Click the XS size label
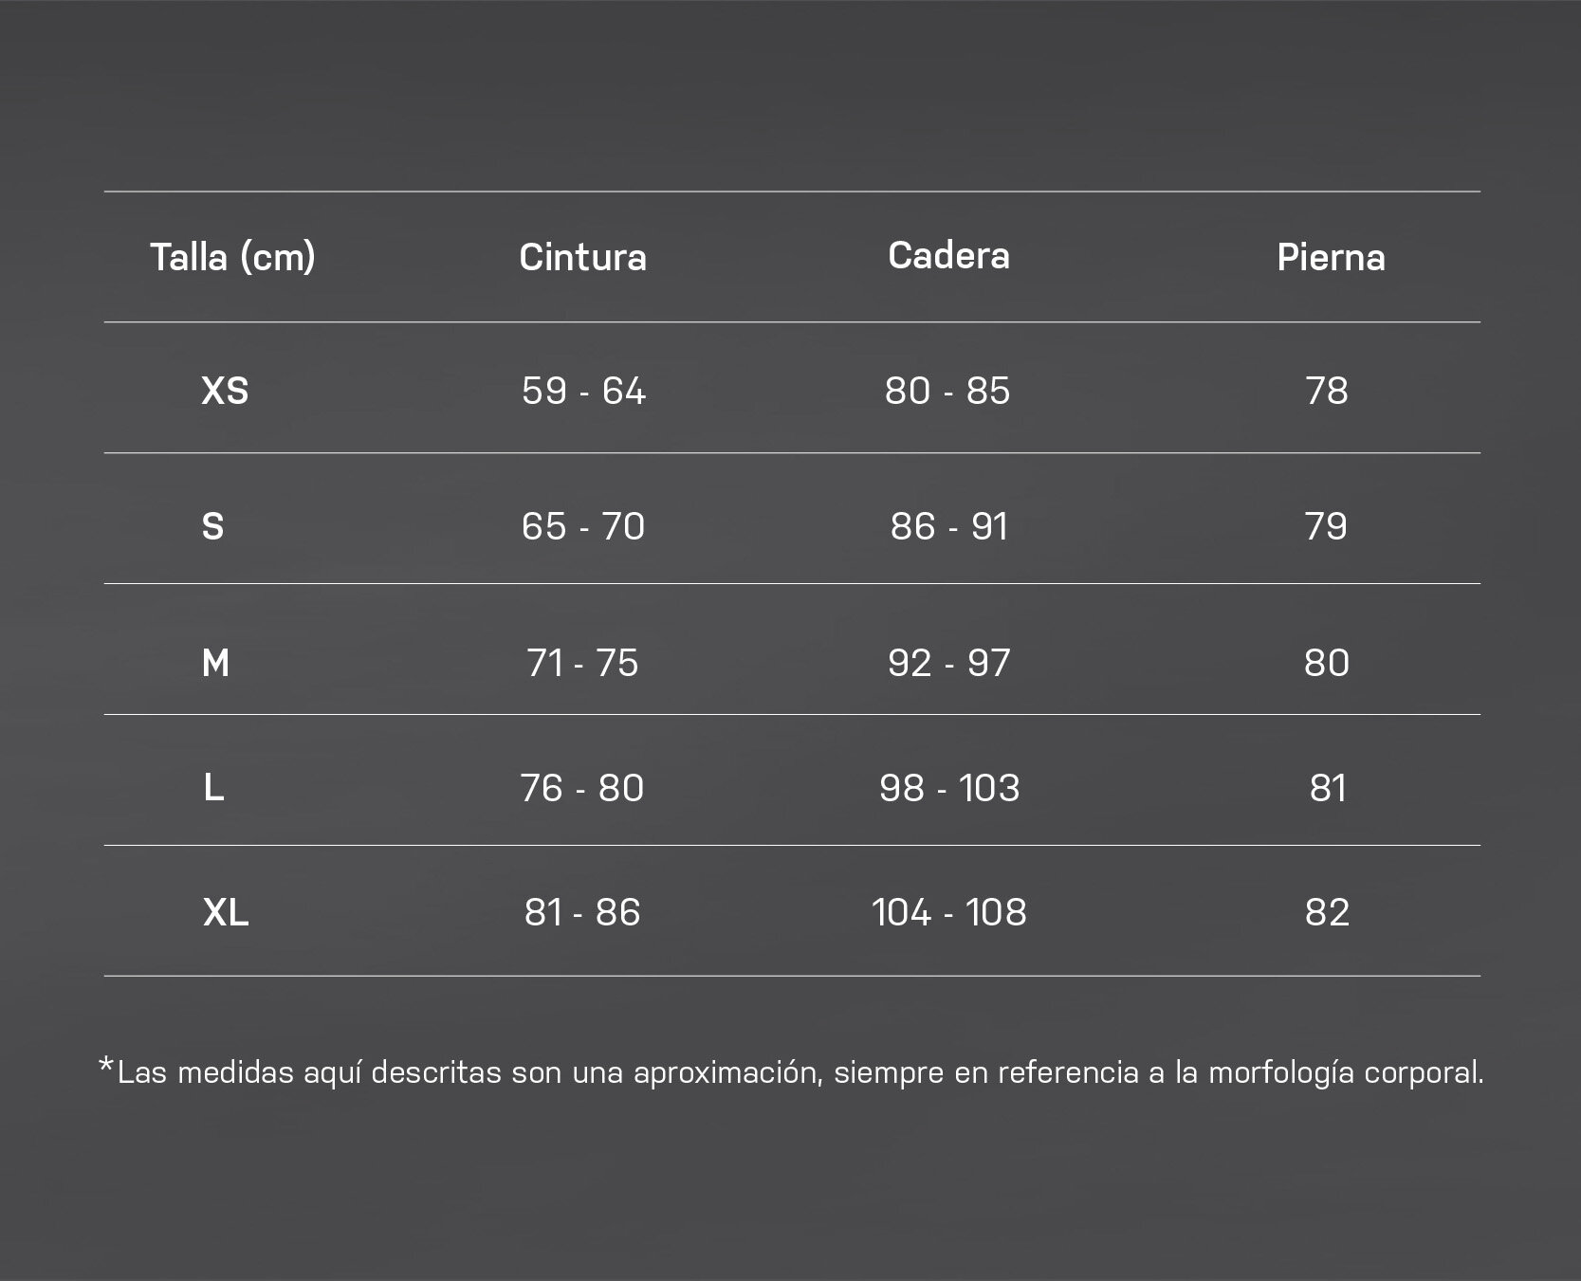Image resolution: width=1581 pixels, height=1281 pixels. pos(225,391)
